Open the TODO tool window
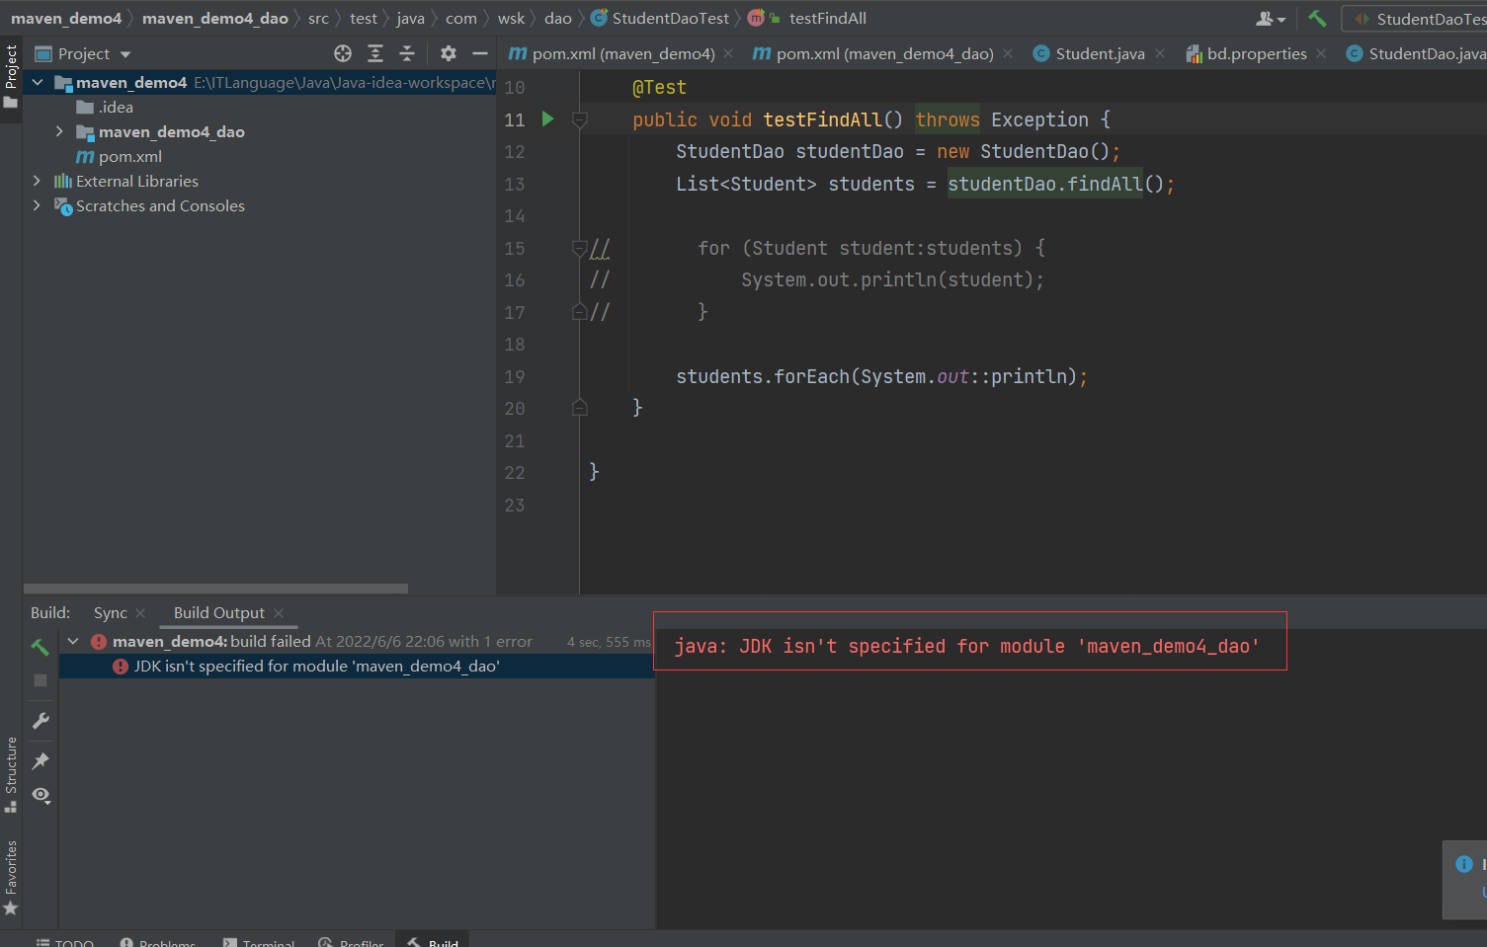Screen dimensions: 1487x947 click(x=65, y=942)
